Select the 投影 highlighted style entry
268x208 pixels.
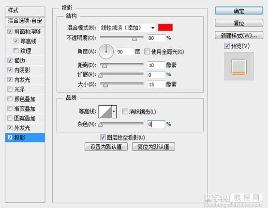25,138
